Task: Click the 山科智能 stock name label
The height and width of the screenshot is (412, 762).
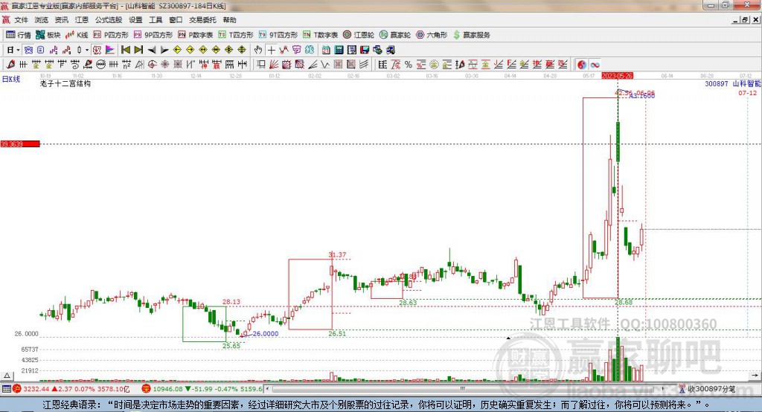Action: pyautogui.click(x=747, y=83)
